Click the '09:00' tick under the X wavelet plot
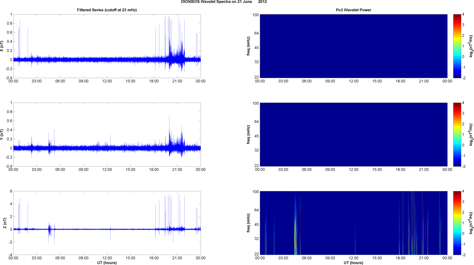Viewport: 474px width, 265px height. pos(330,81)
